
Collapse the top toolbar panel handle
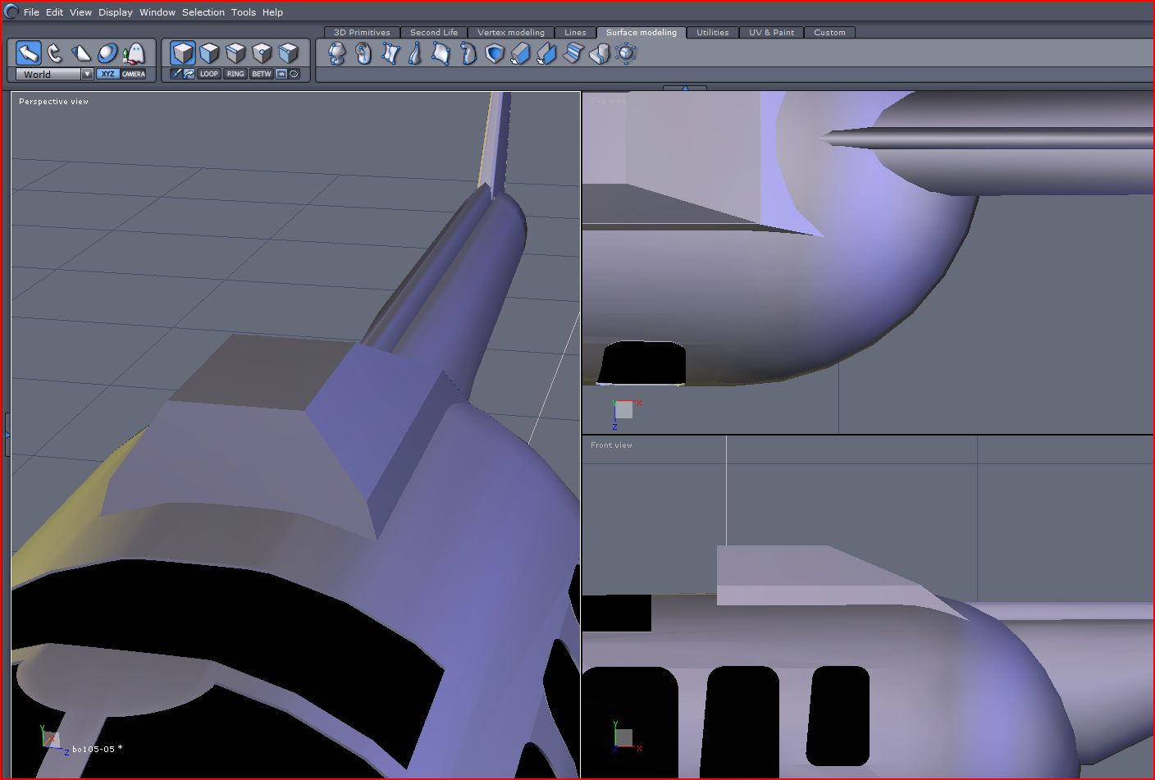pos(685,87)
